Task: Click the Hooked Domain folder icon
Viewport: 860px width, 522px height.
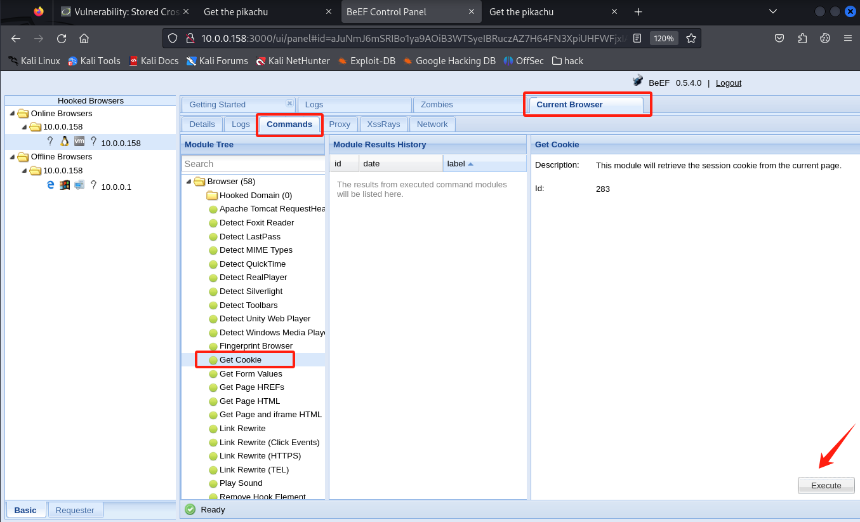Action: point(212,195)
